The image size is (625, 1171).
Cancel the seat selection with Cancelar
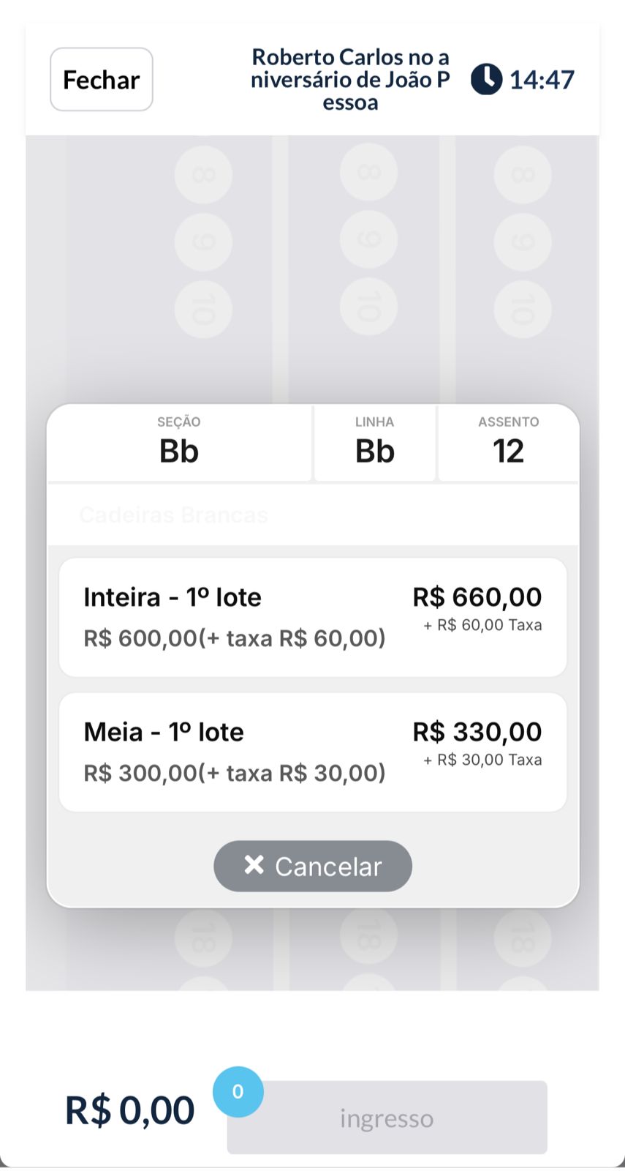313,867
